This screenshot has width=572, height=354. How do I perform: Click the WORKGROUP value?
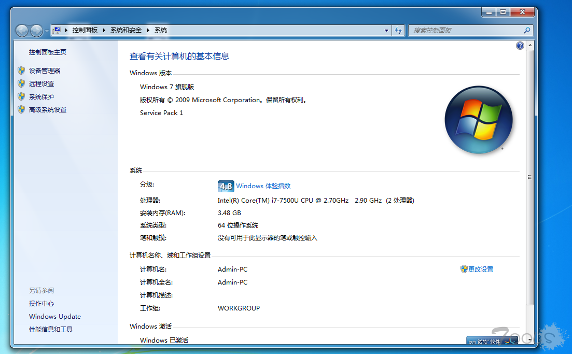pos(239,308)
